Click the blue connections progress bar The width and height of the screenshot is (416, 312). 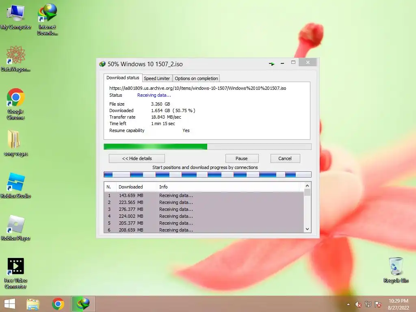tap(208, 174)
